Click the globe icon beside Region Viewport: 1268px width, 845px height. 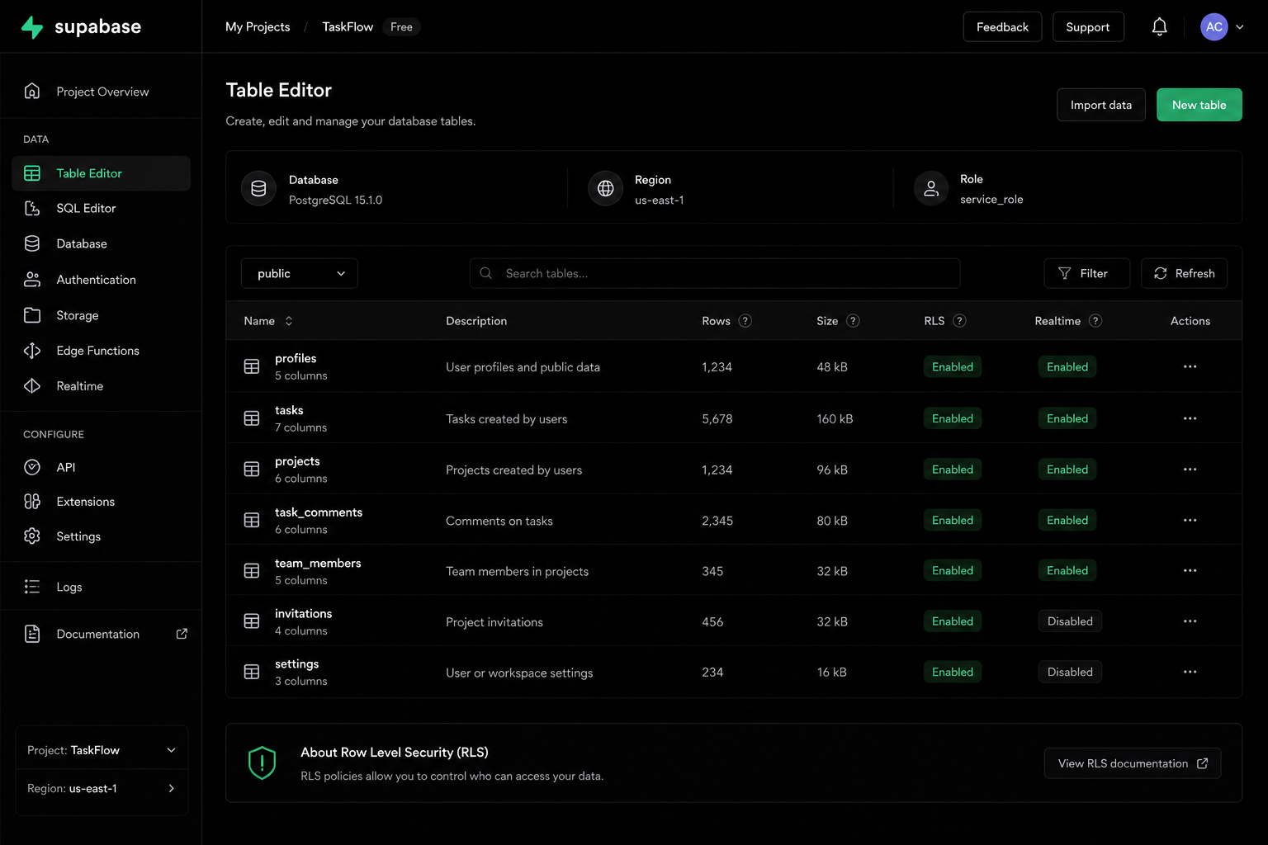tap(605, 188)
